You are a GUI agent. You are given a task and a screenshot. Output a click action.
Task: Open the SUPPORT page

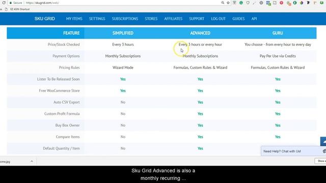pyautogui.click(x=197, y=19)
